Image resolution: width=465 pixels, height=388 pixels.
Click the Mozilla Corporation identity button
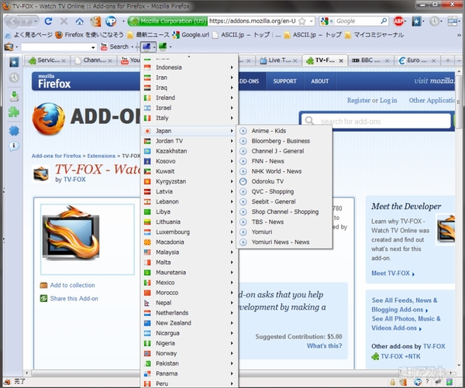(167, 21)
